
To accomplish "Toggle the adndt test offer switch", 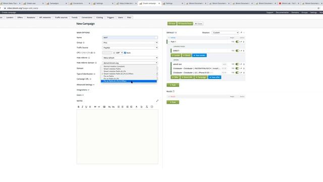I will (237, 64).
